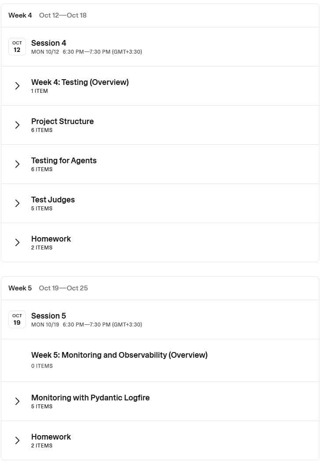Click the Week 4: Testing (Overview) title

click(80, 82)
